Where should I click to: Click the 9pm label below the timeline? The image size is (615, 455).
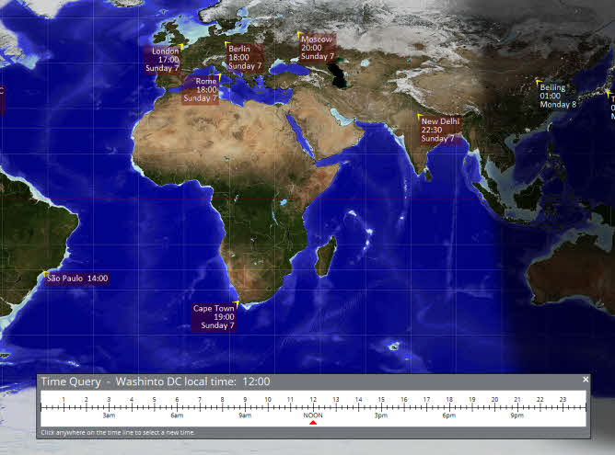pos(517,415)
